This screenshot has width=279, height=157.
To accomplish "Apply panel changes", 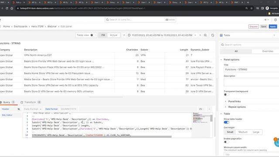I will tap(272, 27).
